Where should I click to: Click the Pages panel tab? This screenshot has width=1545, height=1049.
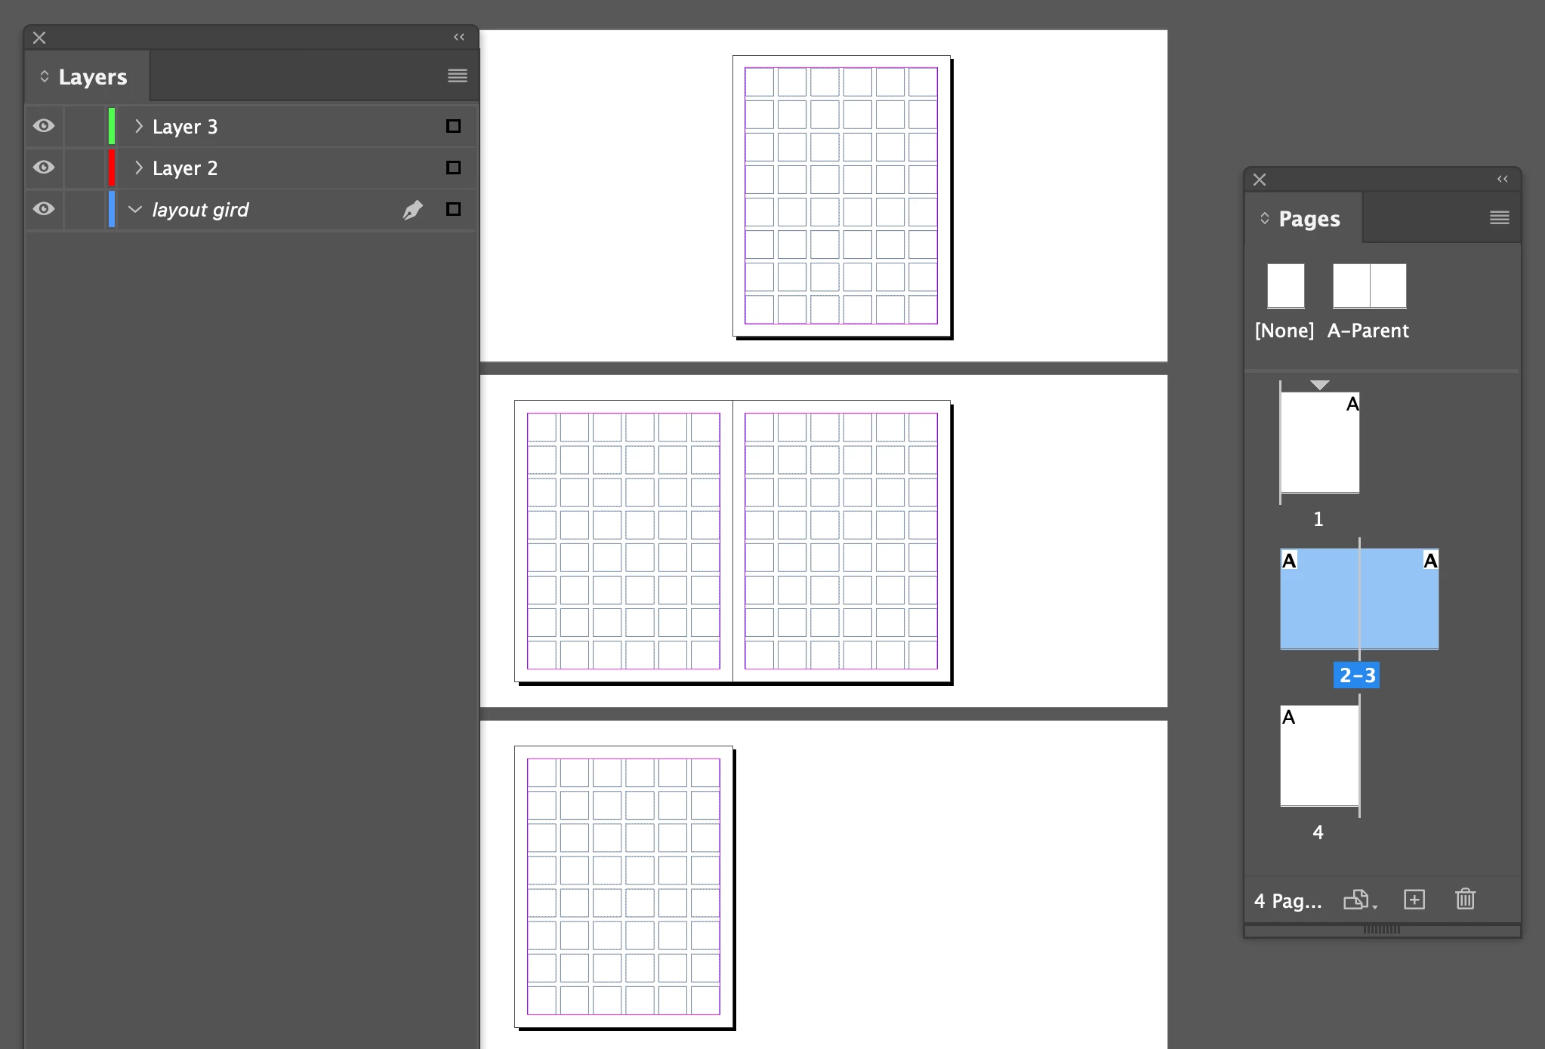pos(1309,219)
